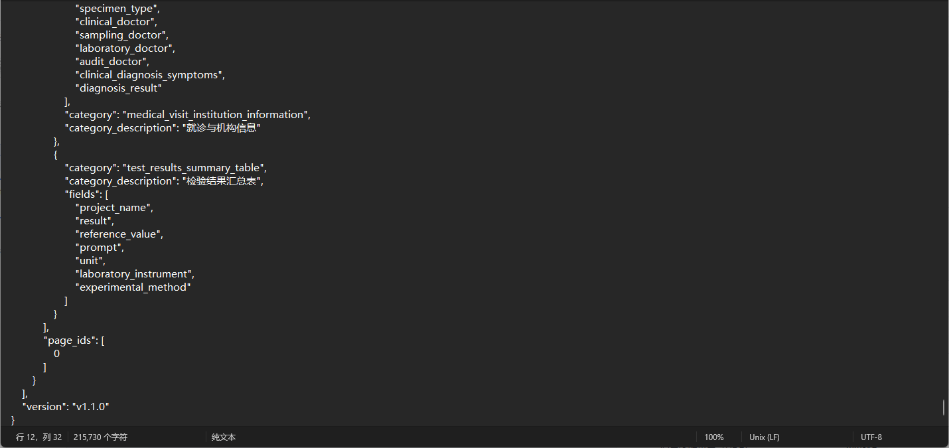Click on "clinical_doctor" in the editor
This screenshot has height=448, width=949.
(x=115, y=22)
